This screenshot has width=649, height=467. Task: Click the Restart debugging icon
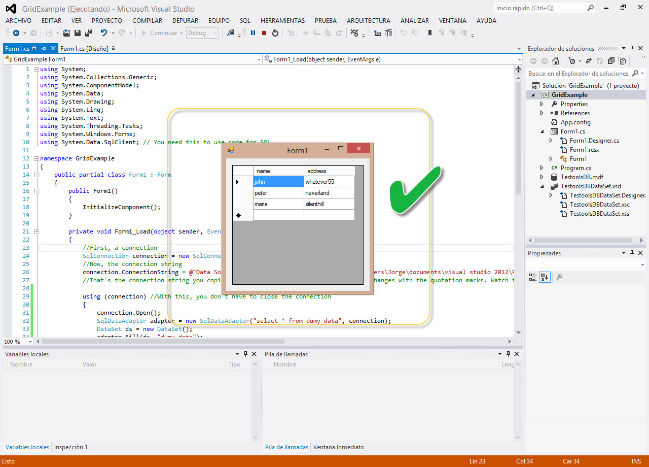tap(275, 33)
